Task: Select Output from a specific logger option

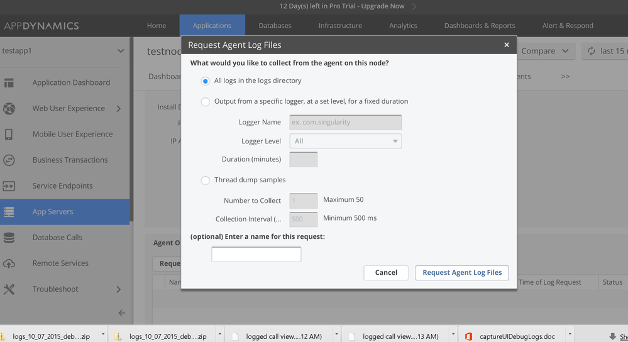Action: [206, 102]
